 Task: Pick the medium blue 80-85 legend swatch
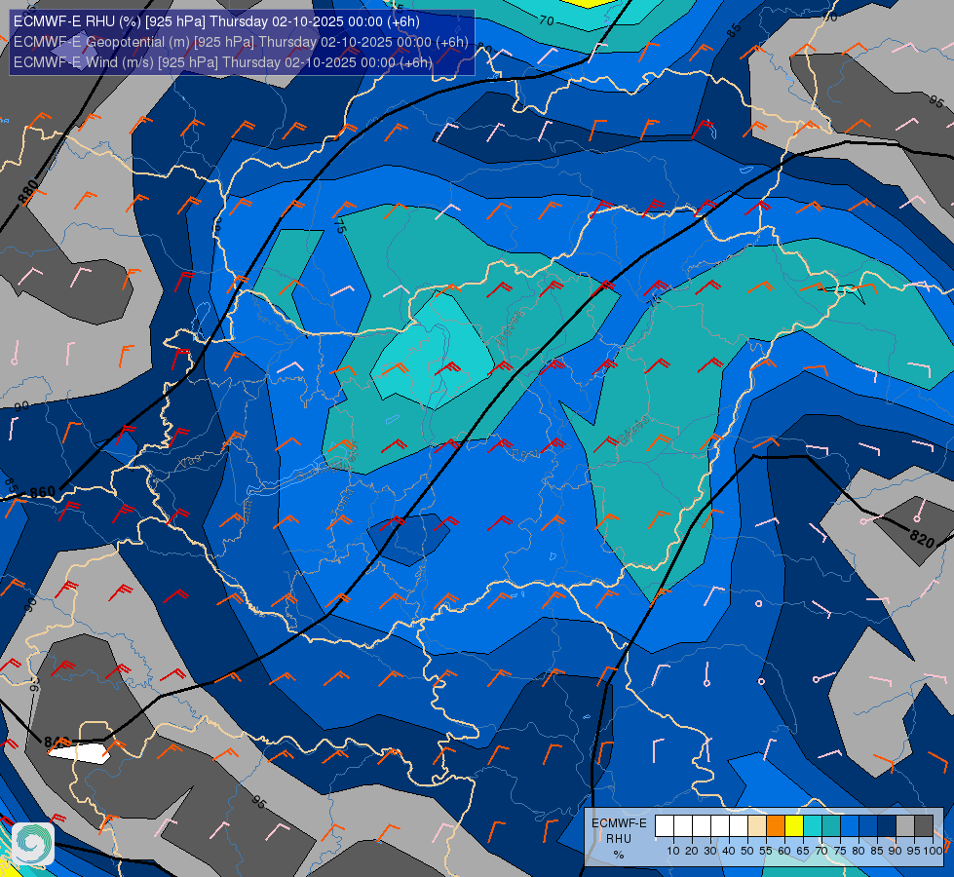point(868,826)
